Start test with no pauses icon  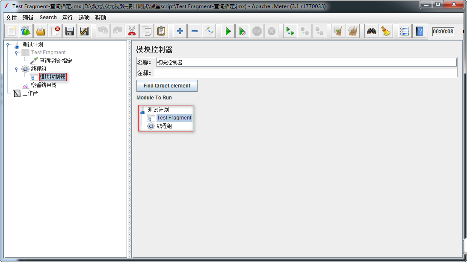[242, 31]
